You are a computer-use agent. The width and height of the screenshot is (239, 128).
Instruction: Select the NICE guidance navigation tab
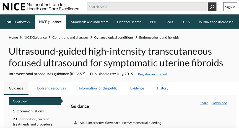click(x=50, y=22)
